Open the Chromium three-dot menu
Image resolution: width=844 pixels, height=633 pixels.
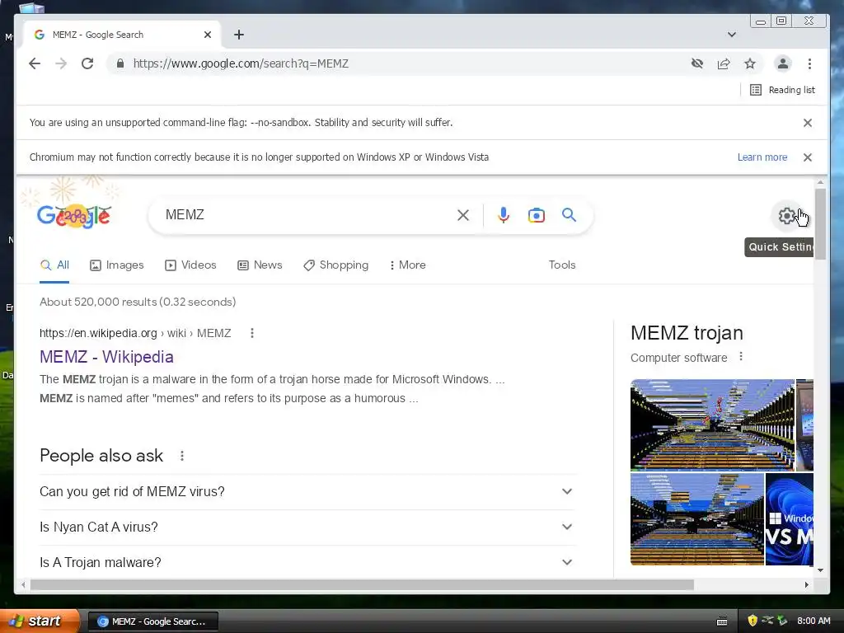[809, 63]
